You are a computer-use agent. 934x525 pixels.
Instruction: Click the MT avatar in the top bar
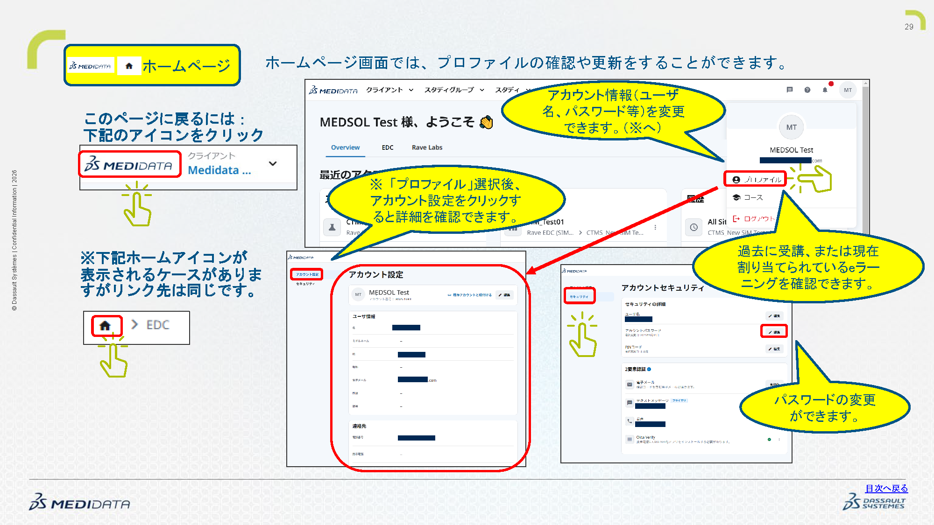tap(848, 90)
